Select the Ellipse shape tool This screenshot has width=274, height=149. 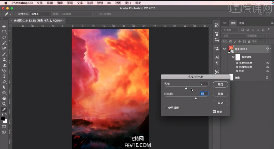click(x=4, y=93)
